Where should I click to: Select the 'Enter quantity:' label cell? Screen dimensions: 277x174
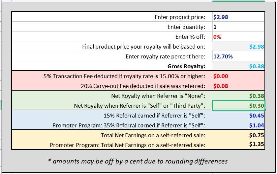click(x=112, y=27)
